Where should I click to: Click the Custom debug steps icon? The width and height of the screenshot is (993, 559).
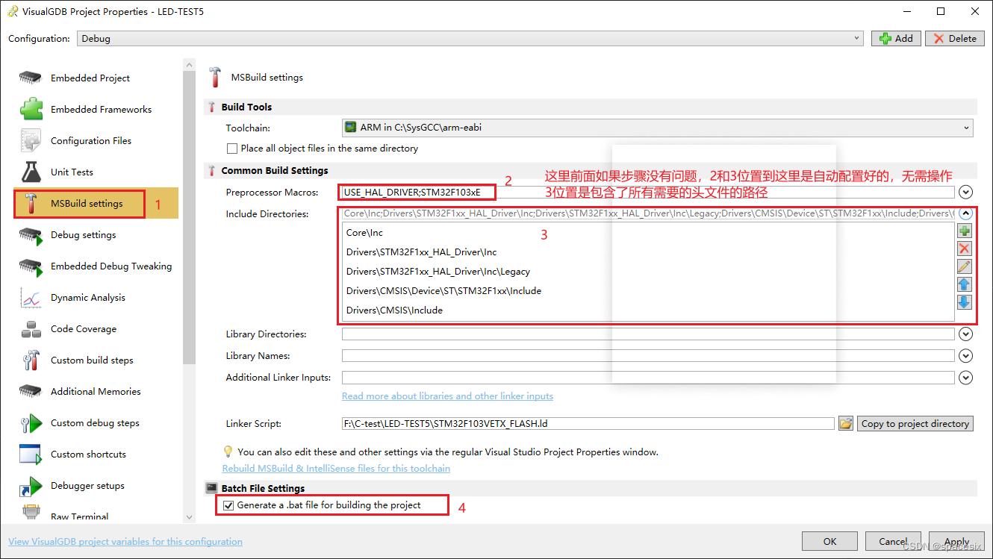click(31, 423)
